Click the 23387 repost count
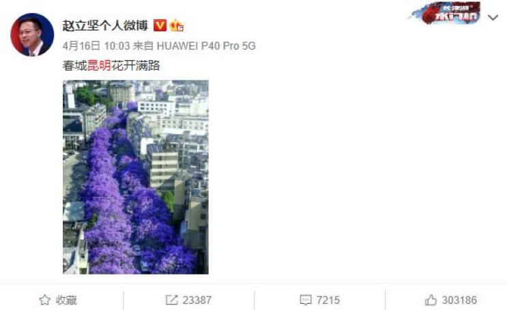 point(197,300)
